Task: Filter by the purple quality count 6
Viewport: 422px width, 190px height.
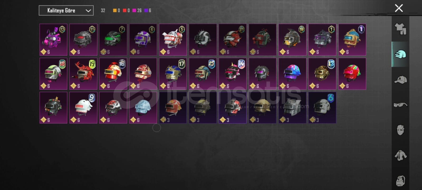Action: tap(148, 11)
